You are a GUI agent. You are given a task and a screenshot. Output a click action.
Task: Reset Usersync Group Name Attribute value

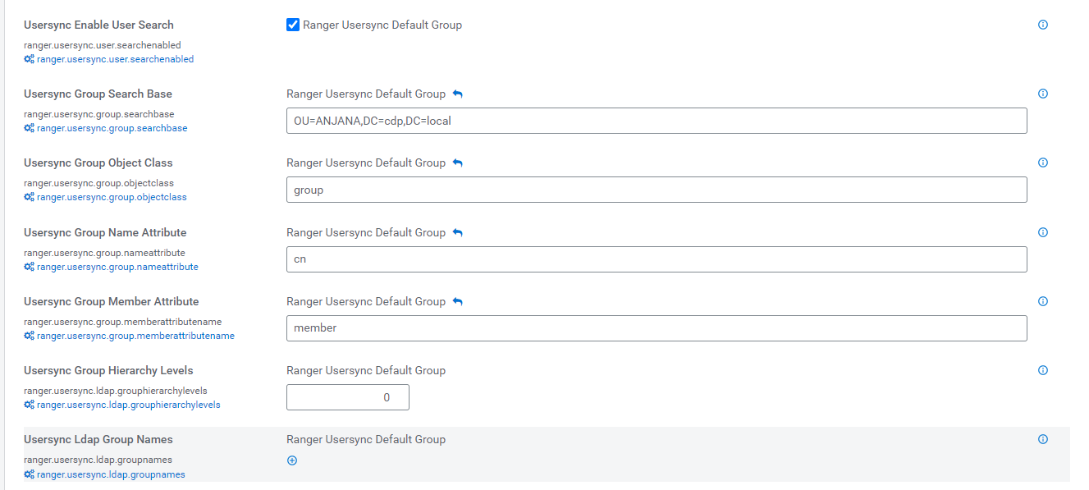(x=458, y=233)
